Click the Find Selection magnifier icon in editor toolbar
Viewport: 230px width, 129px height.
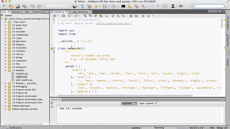[x=85, y=16]
